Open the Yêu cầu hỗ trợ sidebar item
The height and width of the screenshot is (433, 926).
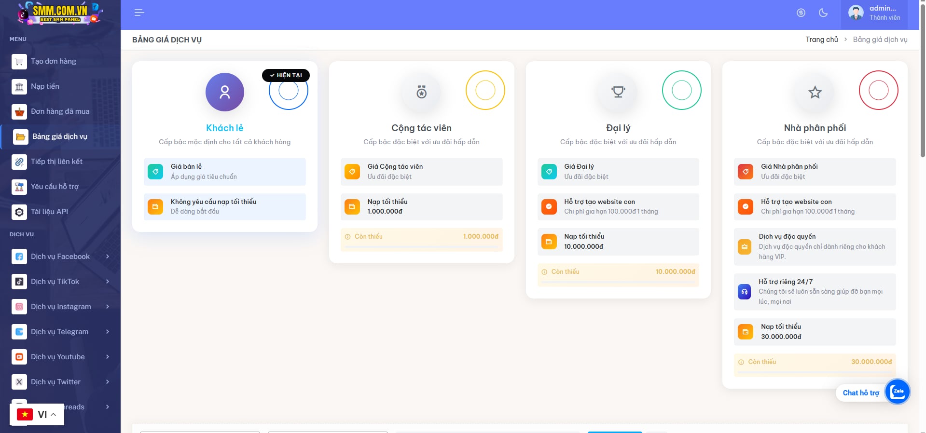point(55,187)
